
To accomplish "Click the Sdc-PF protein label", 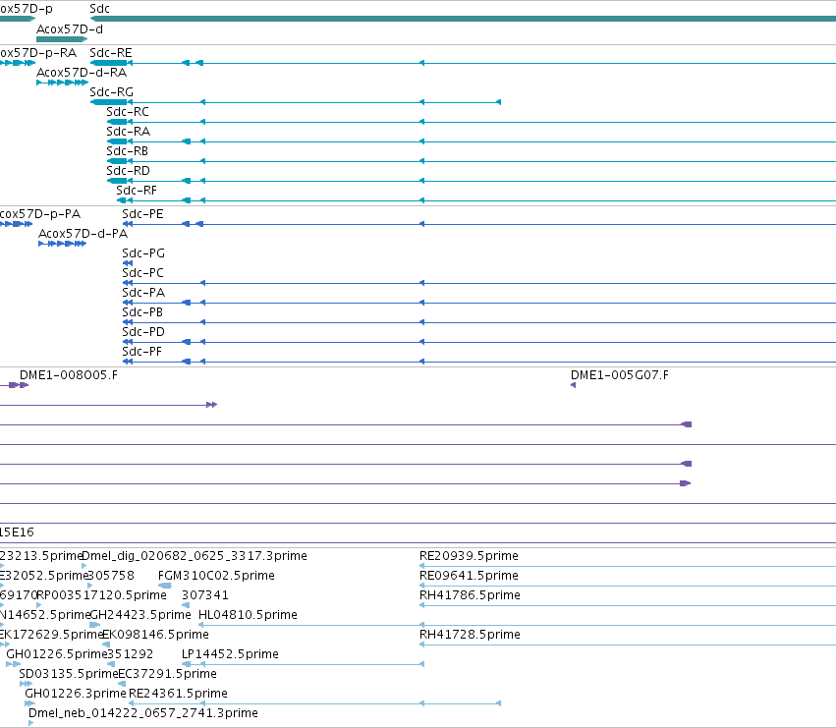I will point(141,352).
